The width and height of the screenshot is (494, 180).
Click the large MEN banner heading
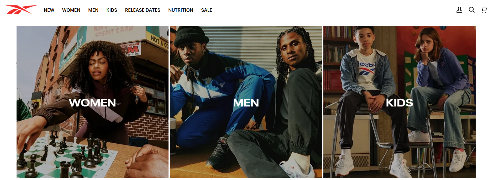246,103
